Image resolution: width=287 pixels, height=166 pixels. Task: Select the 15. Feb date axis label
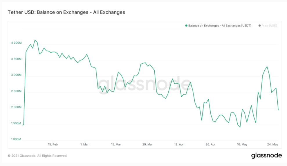coord(53,145)
